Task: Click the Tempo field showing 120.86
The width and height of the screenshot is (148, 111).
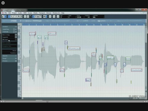Action: tap(80, 17)
